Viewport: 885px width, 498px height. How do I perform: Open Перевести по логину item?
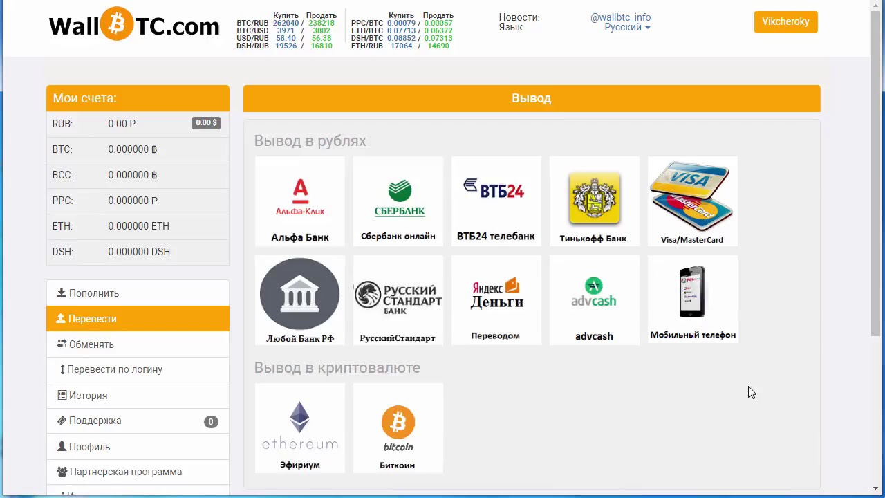(138, 369)
